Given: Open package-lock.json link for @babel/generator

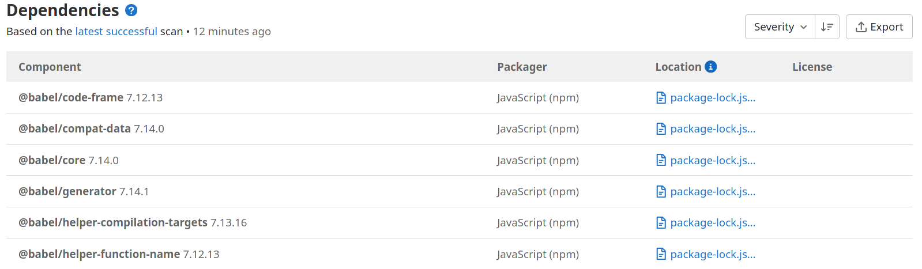Looking at the screenshot, I should tap(713, 192).
